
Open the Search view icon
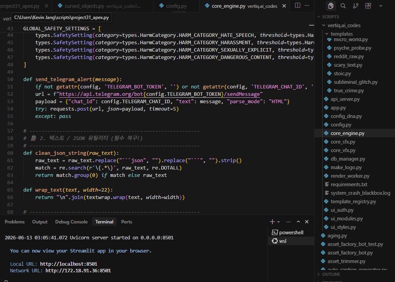pyautogui.click(x=343, y=5)
